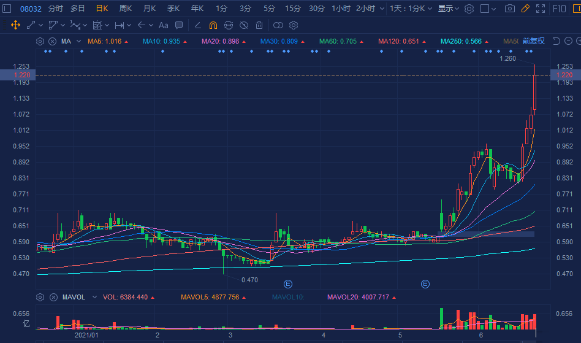Switch to the 季K tab

173,9
